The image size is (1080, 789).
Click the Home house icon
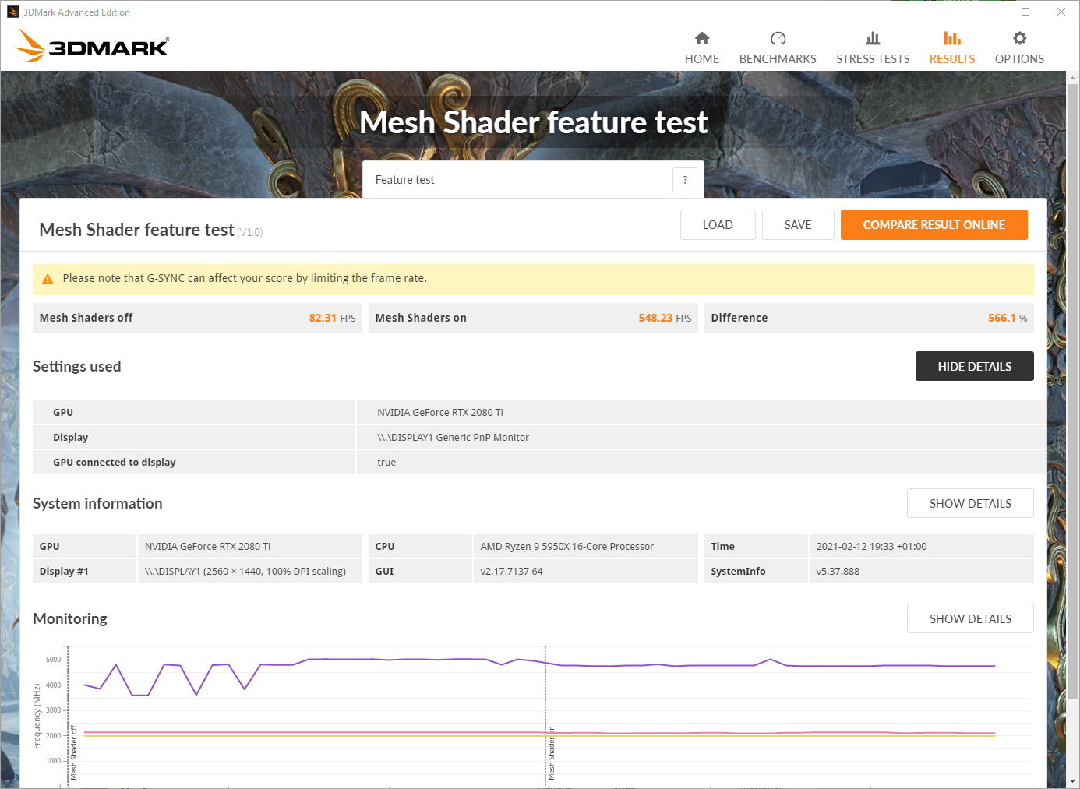click(702, 38)
